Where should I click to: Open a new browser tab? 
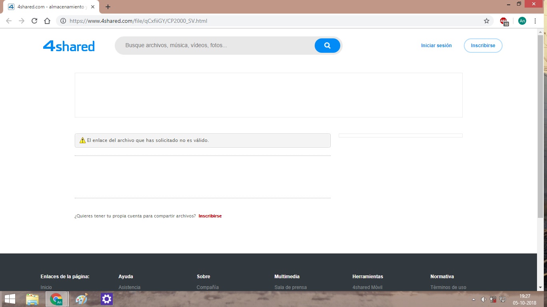tap(108, 7)
